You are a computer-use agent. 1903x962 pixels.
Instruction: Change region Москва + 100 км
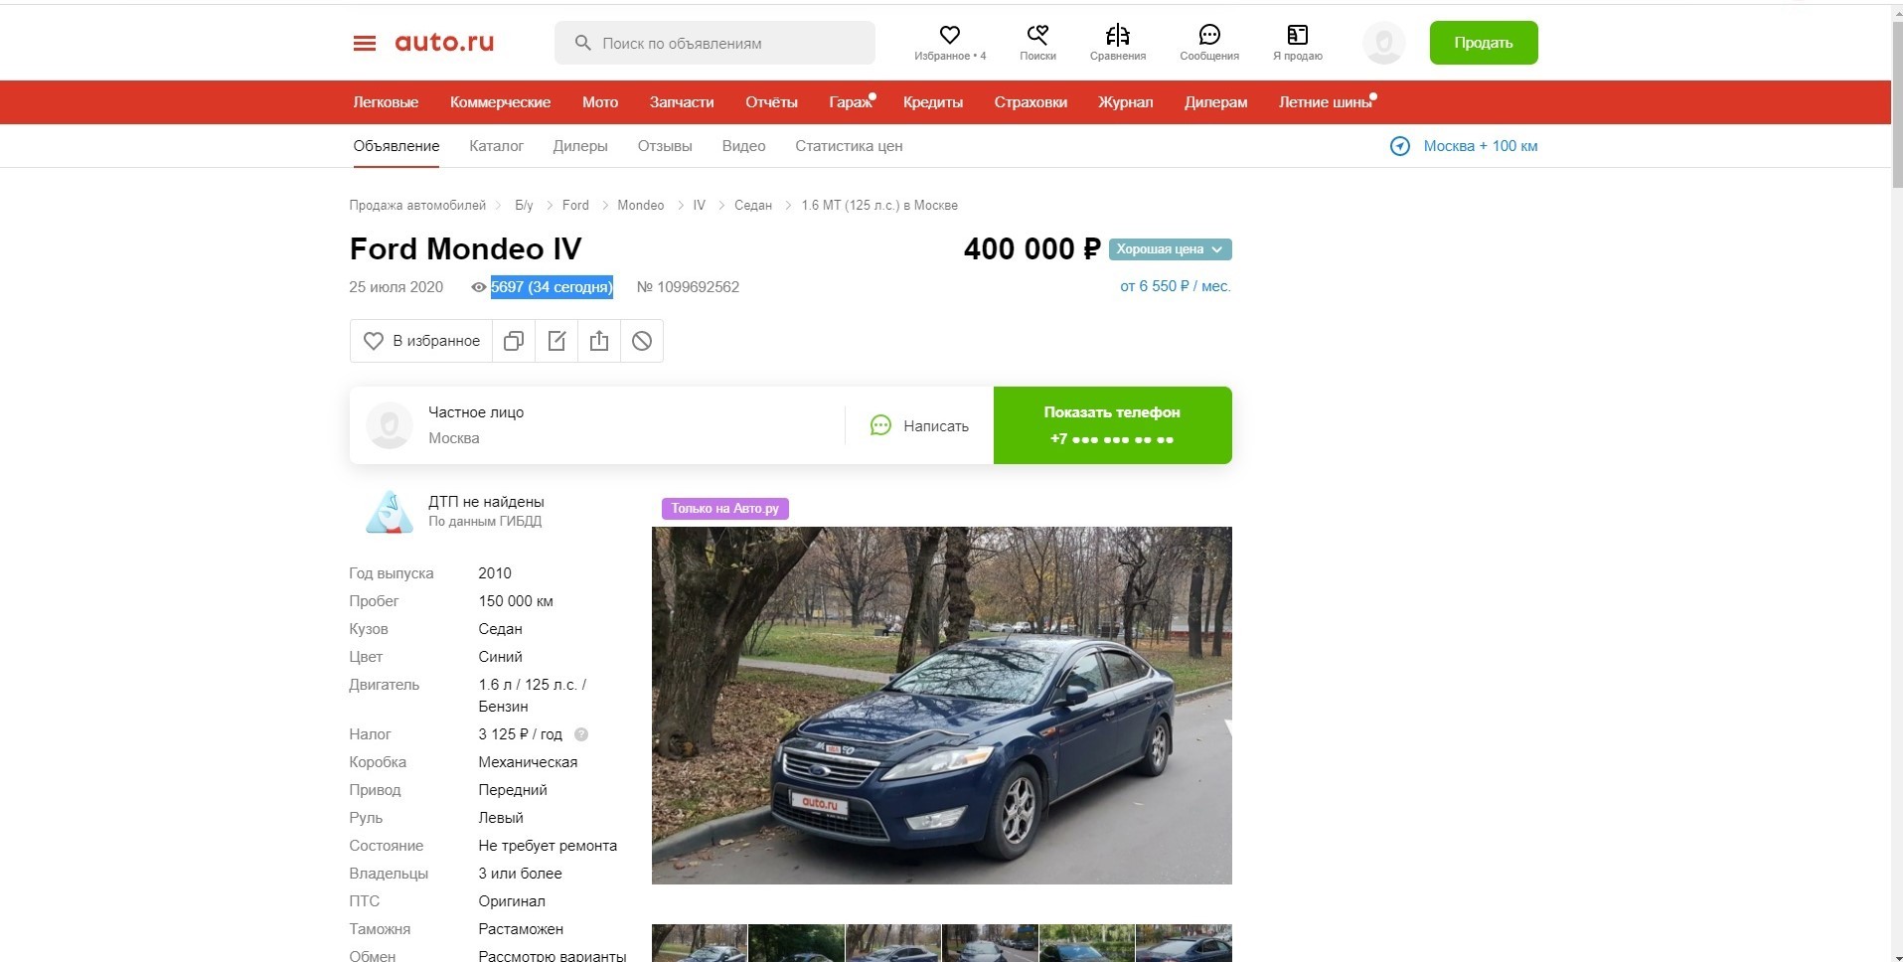(x=1481, y=146)
